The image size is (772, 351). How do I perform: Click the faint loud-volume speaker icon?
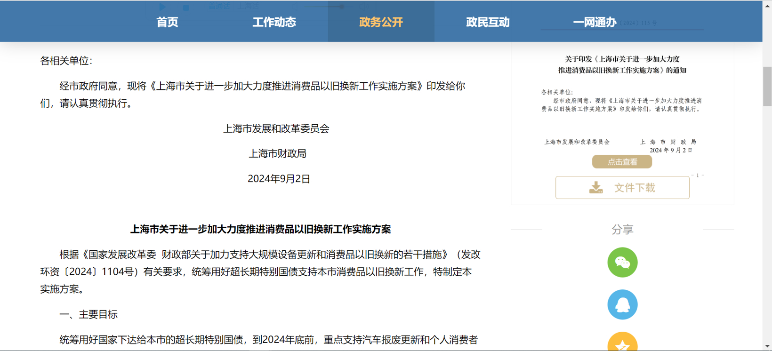(x=364, y=7)
